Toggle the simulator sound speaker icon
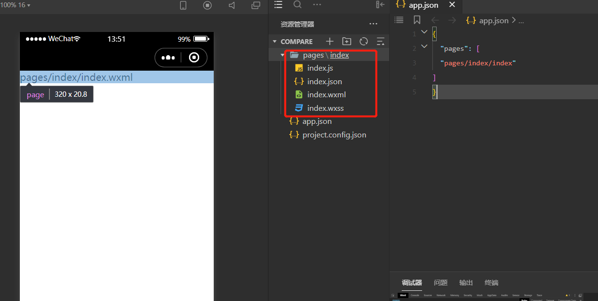 (232, 5)
